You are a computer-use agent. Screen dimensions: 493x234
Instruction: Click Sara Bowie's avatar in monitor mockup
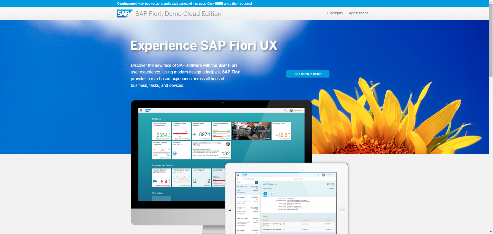[291, 110]
